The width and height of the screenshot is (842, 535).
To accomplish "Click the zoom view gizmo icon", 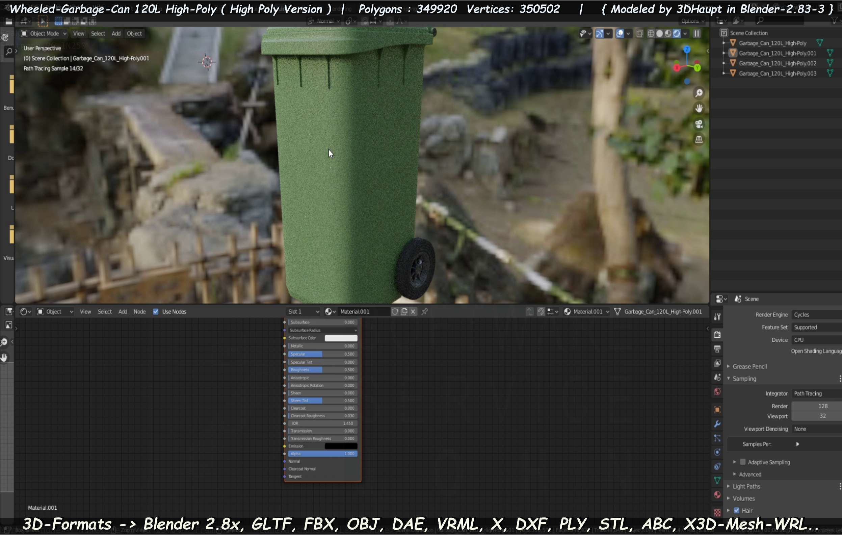I will pos(699,93).
